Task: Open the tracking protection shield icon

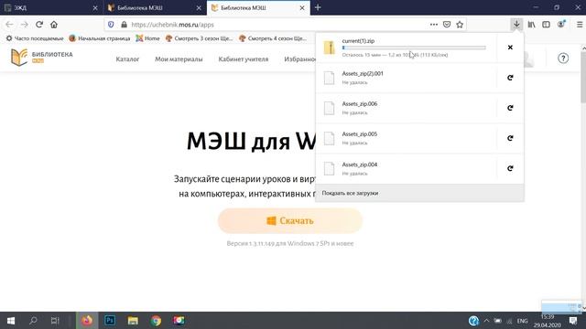Action: tap(111, 25)
